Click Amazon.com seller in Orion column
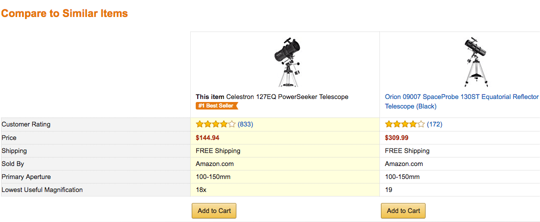The image size is (540, 222). (404, 164)
